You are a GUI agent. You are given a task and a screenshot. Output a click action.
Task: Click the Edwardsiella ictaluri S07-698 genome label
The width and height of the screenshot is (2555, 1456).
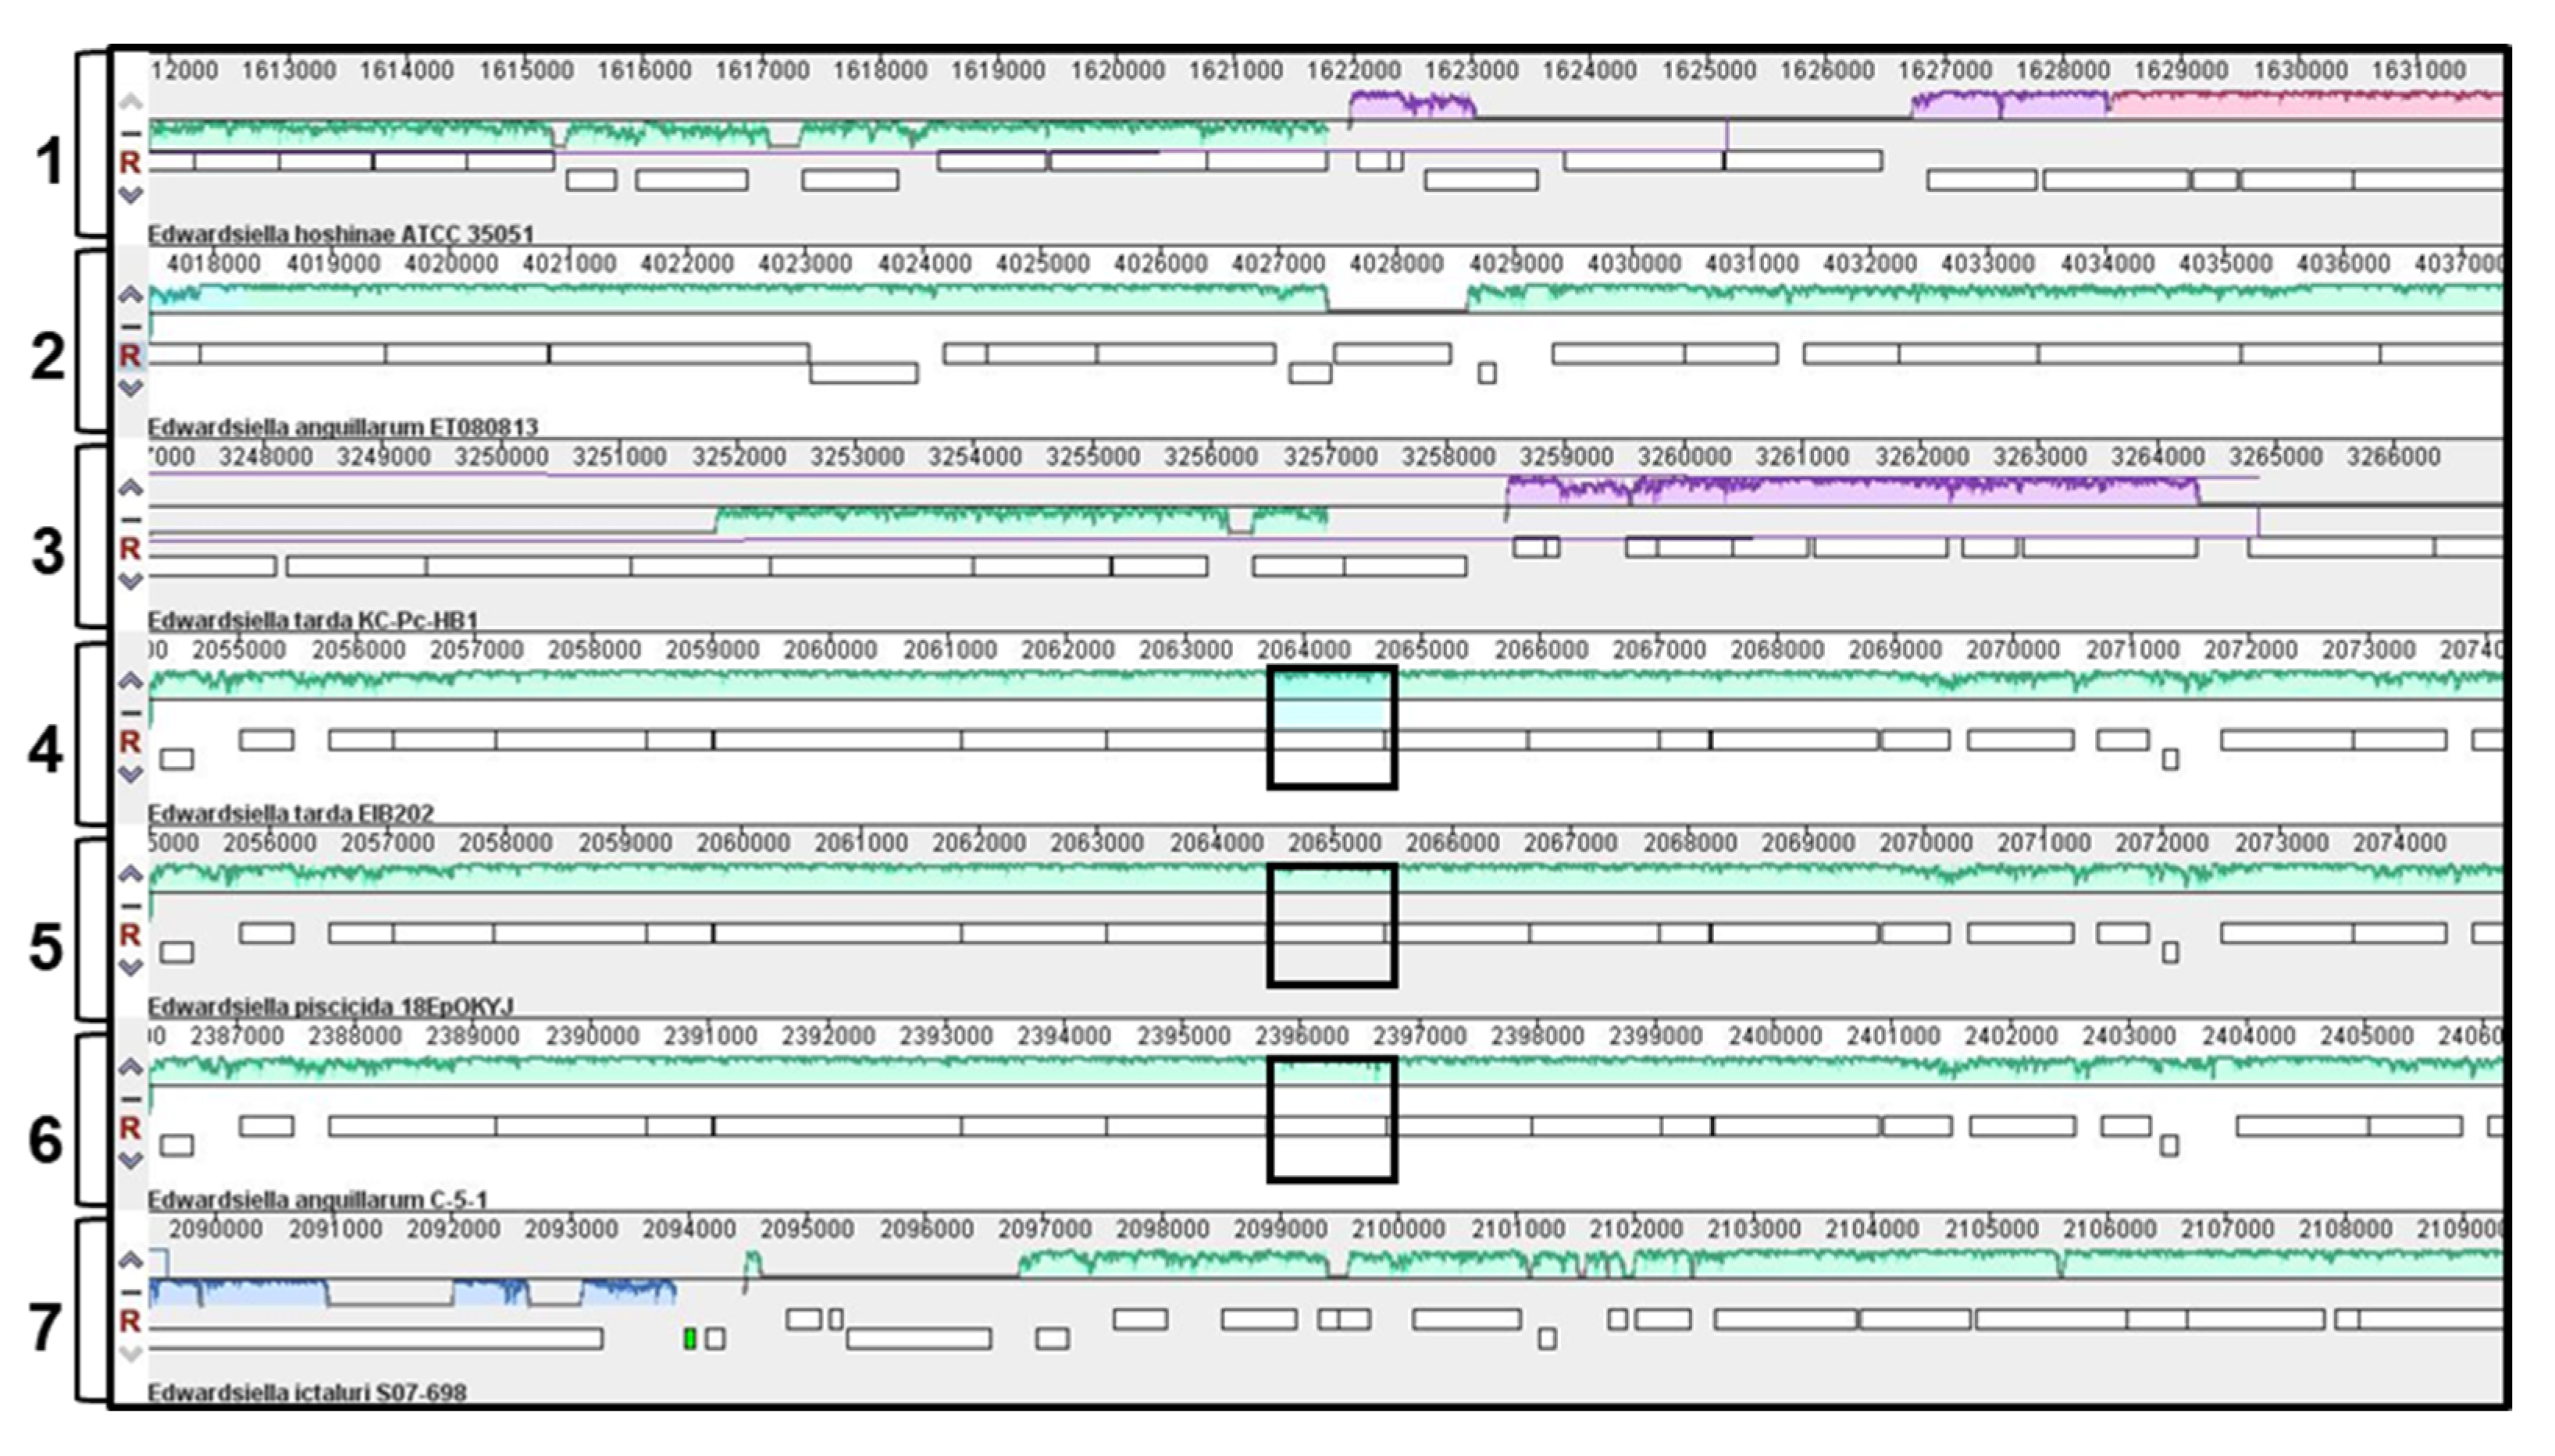click(x=306, y=1392)
